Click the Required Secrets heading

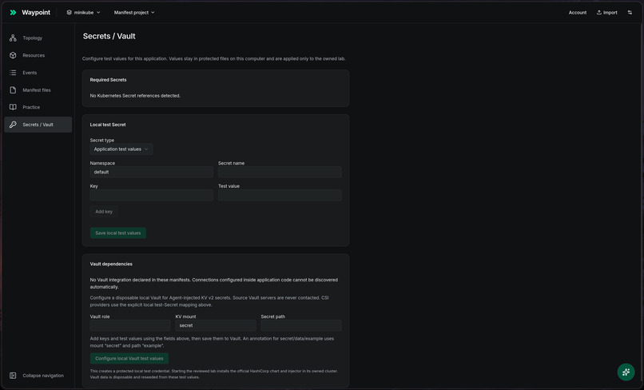108,80
